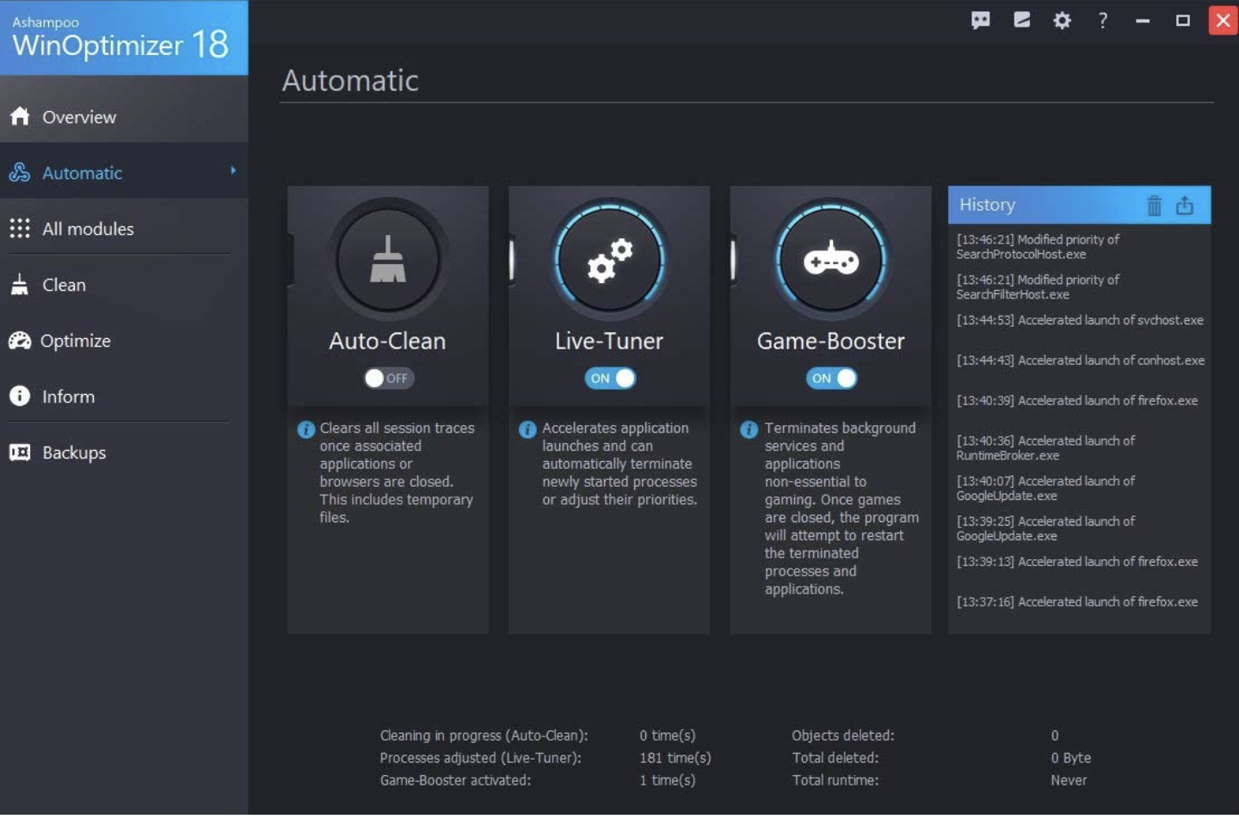Close the WinOptimizer window
This screenshot has height=819, width=1239.
[x=1223, y=20]
